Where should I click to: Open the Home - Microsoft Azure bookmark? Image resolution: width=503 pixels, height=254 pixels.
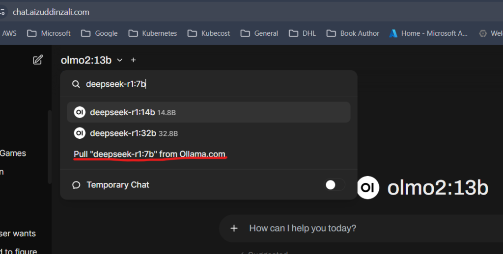pos(428,33)
